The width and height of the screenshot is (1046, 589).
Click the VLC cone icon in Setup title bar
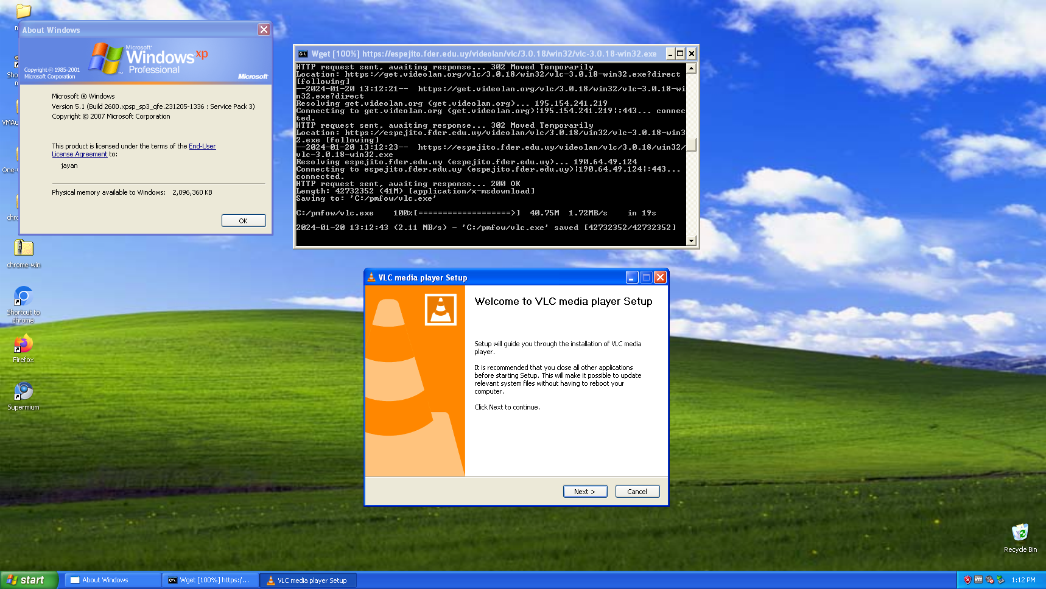click(371, 277)
